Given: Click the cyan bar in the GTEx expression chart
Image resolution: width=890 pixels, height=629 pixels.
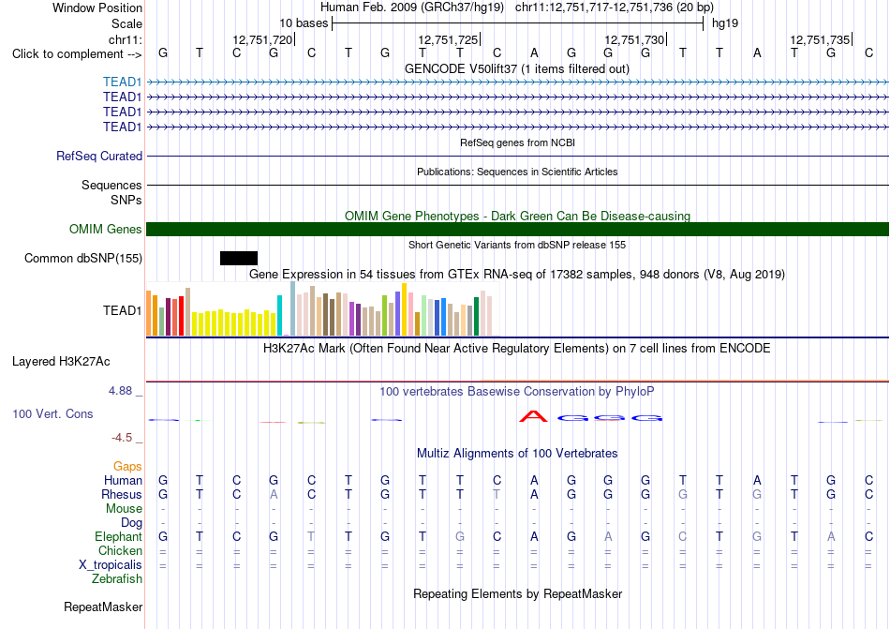Looking at the screenshot, I should 279,316.
